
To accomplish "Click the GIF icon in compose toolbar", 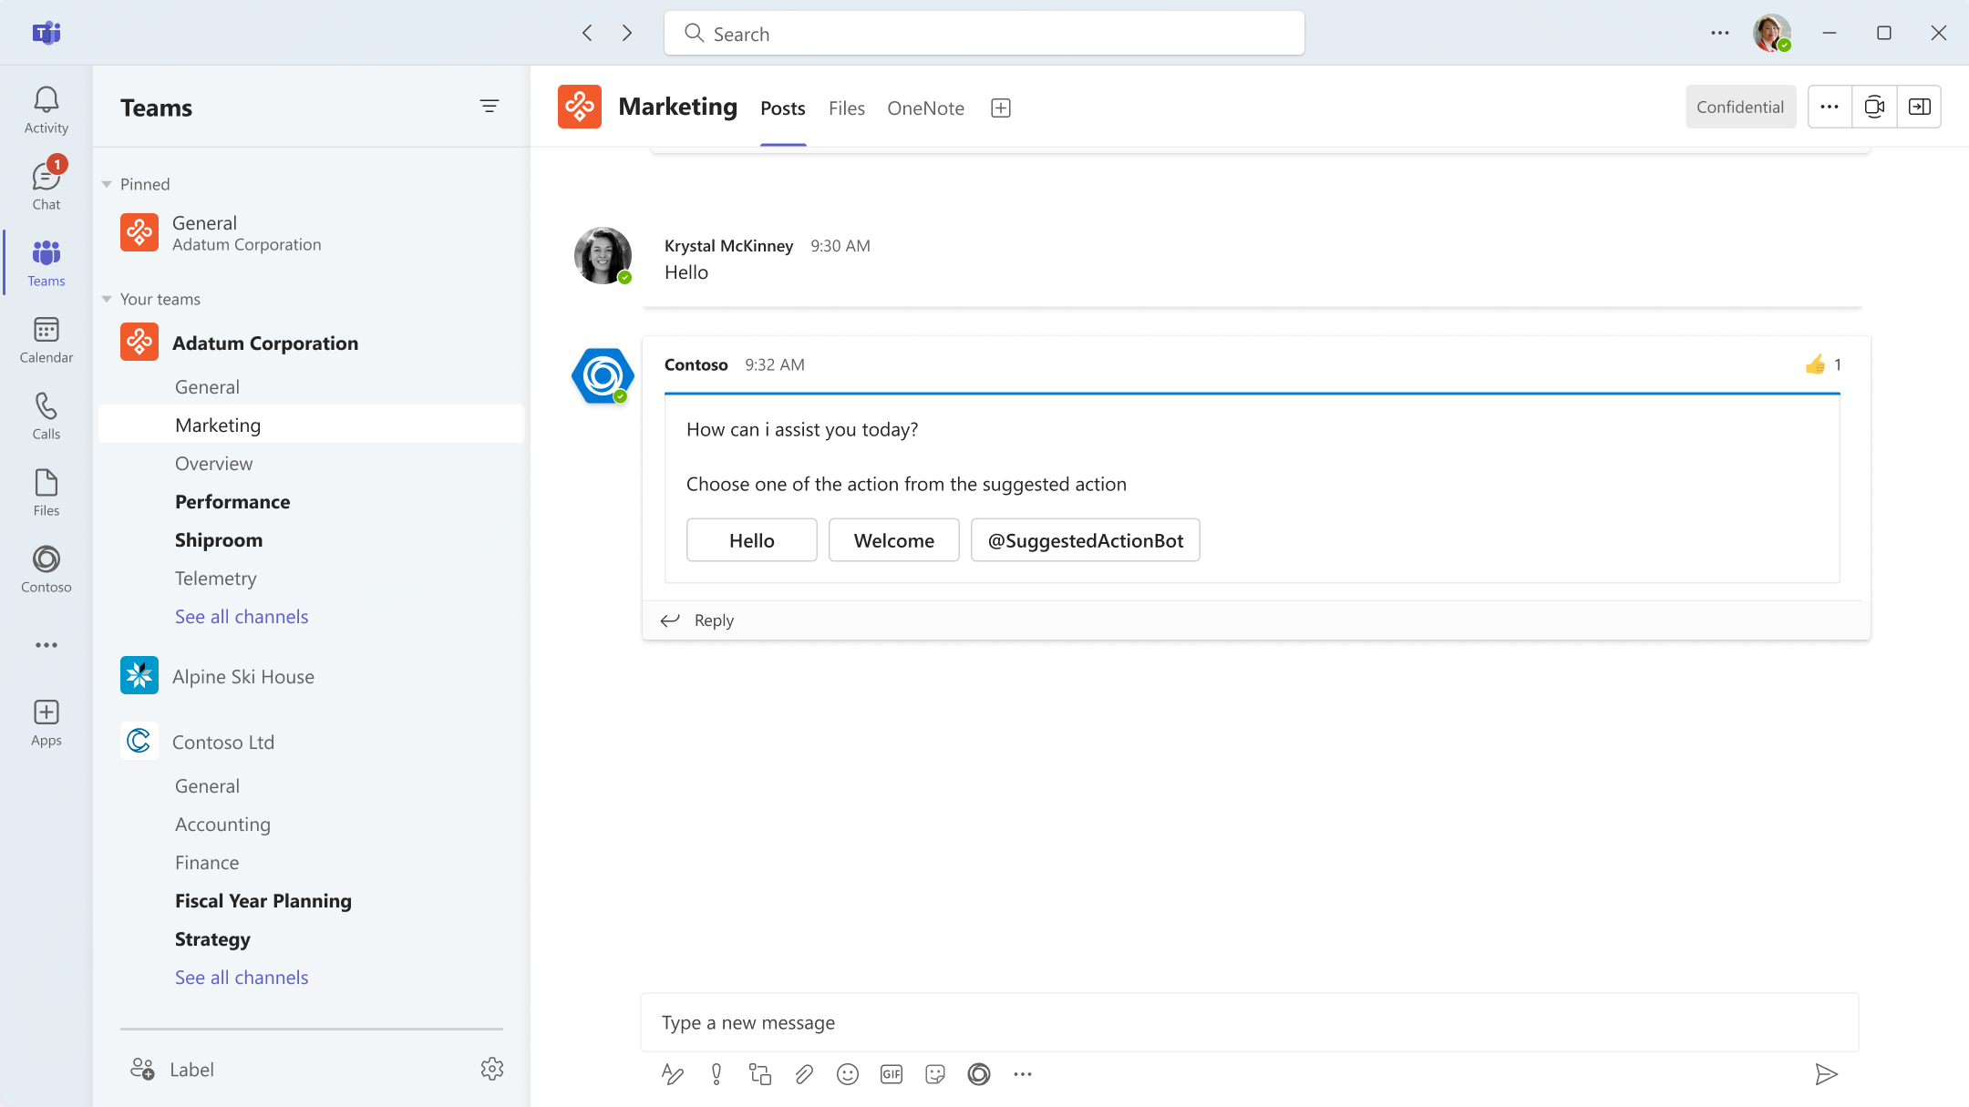I will point(891,1074).
